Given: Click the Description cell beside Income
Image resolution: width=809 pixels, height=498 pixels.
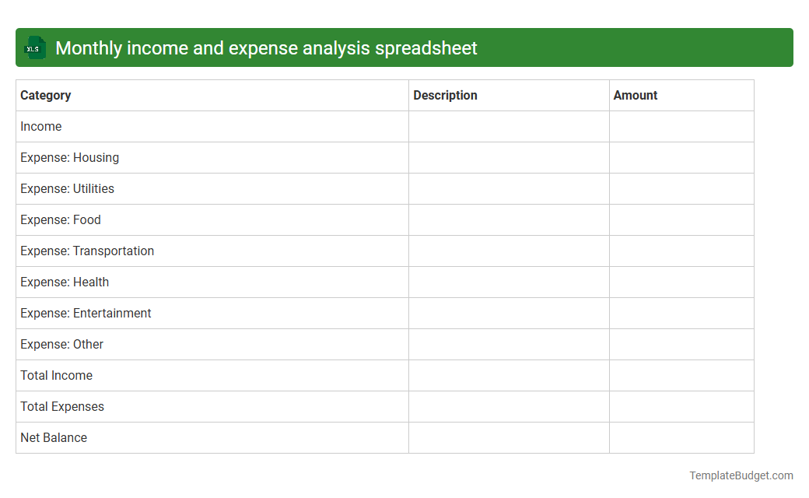Looking at the screenshot, I should (508, 126).
